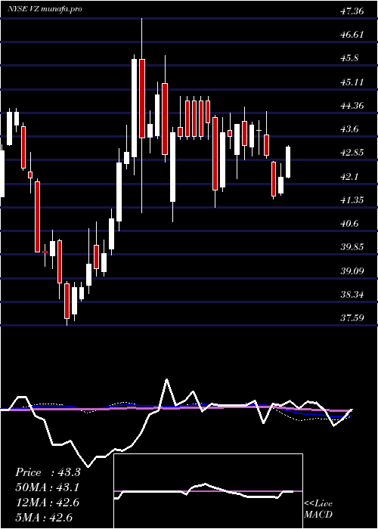The image size is (378, 529).
Task: Click the tall red candle with the highest wick
Action: tap(142, 98)
